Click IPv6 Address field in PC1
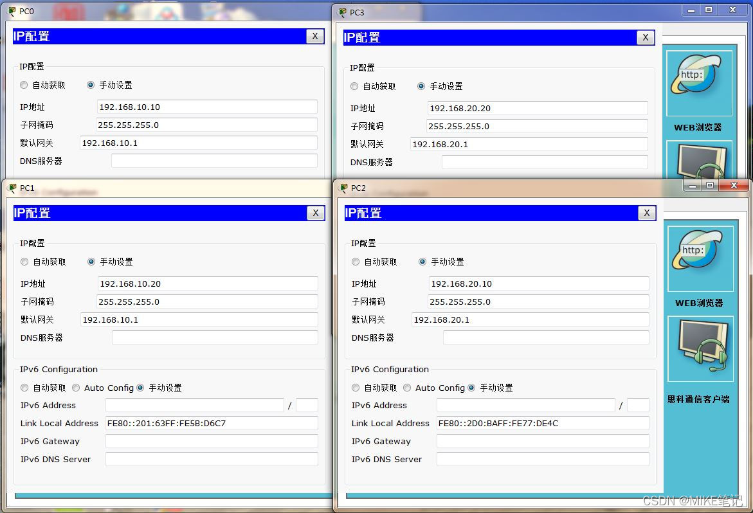This screenshot has height=513, width=753. (194, 405)
